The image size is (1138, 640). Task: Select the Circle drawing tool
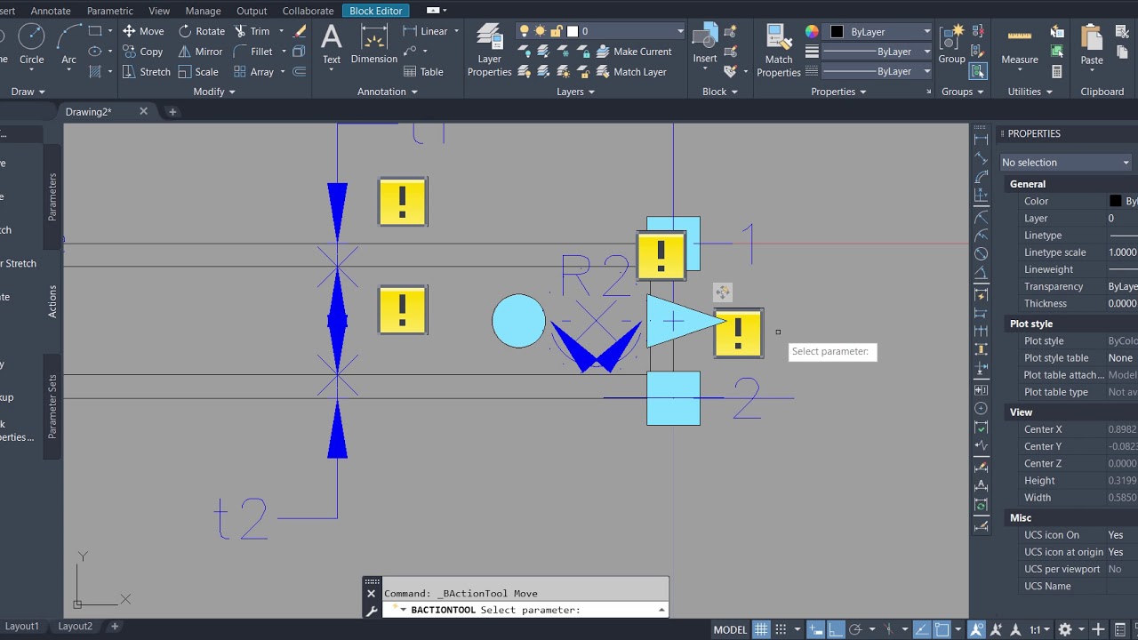[31, 44]
